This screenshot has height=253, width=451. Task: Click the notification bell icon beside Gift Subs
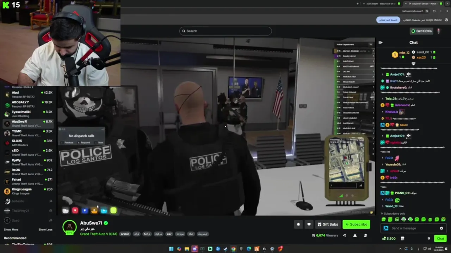point(298,225)
